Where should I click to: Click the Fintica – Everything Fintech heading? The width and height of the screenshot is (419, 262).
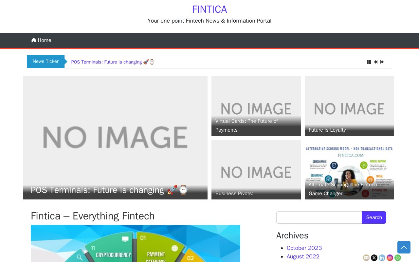tap(93, 216)
